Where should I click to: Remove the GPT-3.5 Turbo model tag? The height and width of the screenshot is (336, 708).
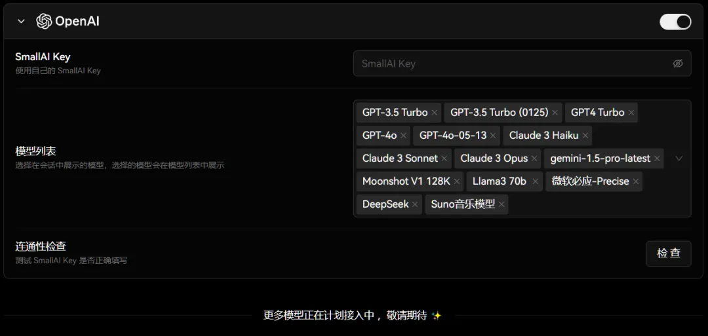coord(435,113)
